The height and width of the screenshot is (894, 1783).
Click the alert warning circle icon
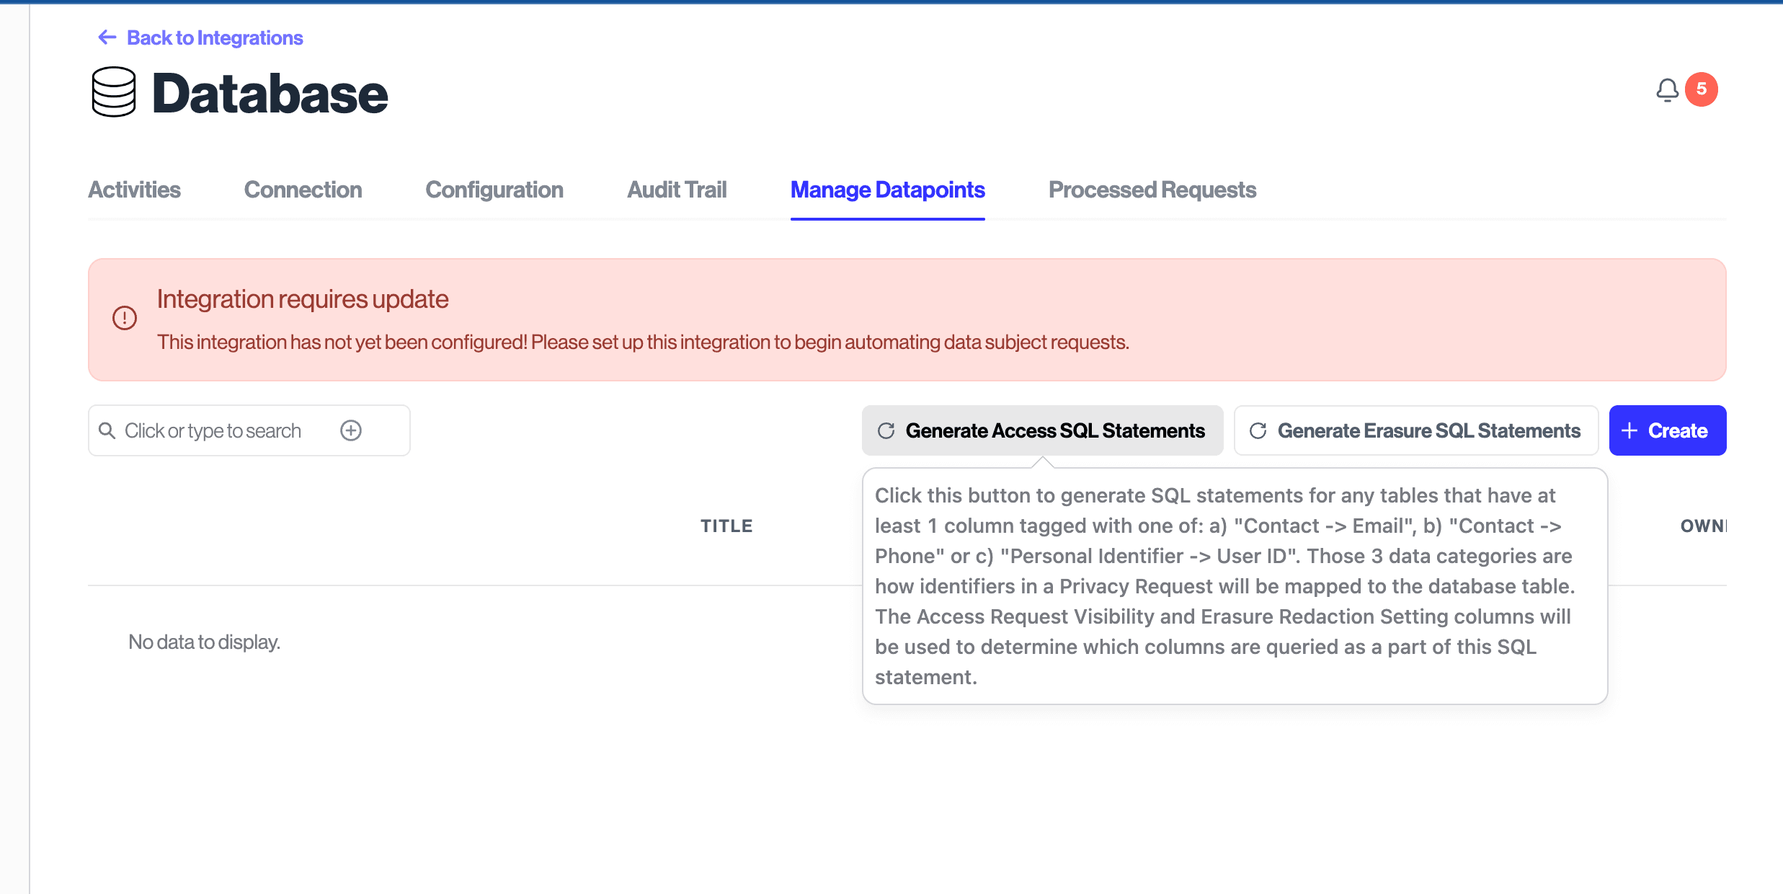125,318
